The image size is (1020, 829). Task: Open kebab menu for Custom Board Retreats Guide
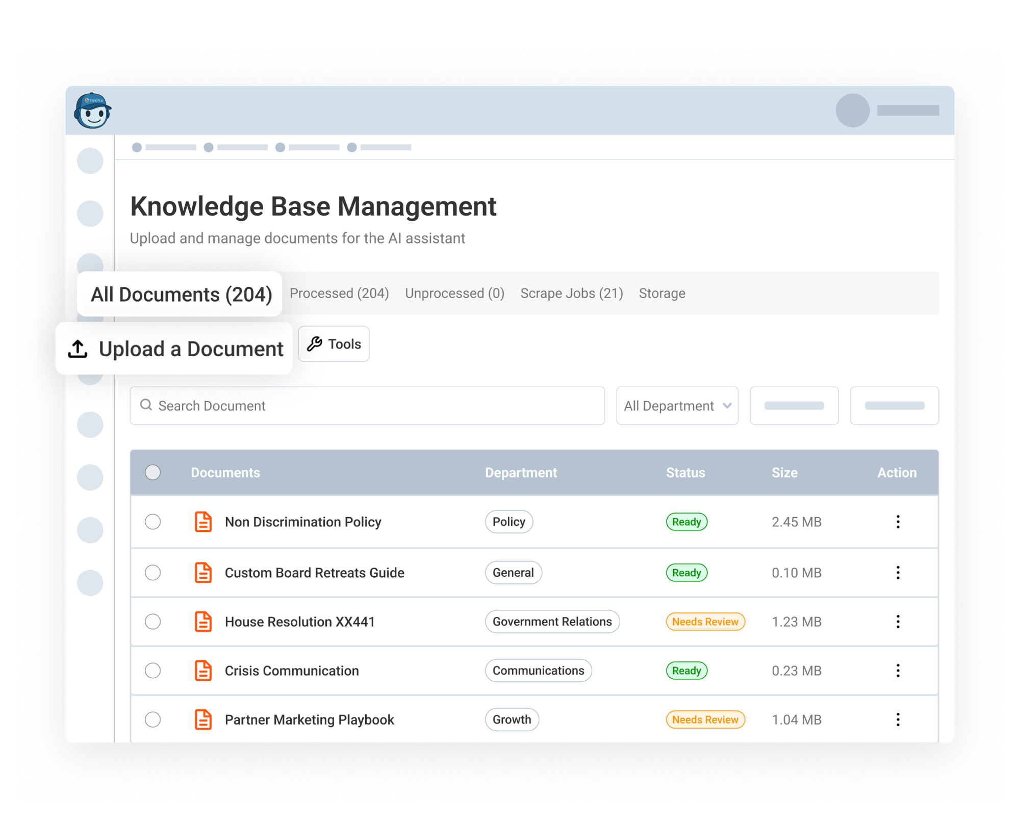coord(898,573)
